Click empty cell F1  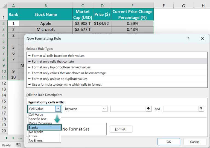point(164,14)
